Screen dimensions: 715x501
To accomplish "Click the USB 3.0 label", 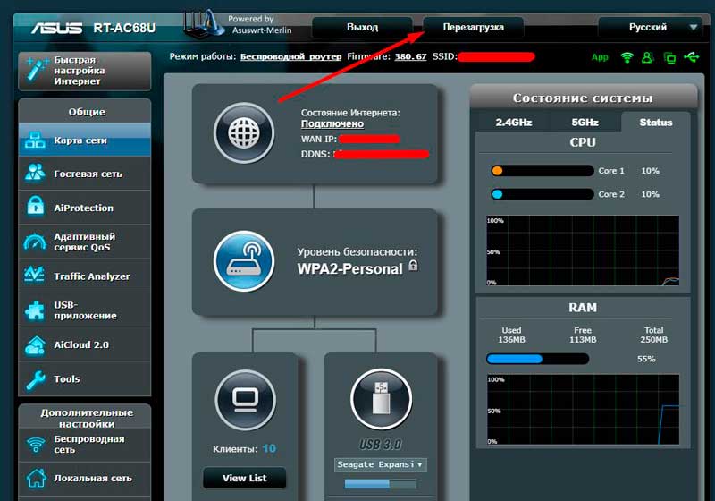I will tap(381, 444).
